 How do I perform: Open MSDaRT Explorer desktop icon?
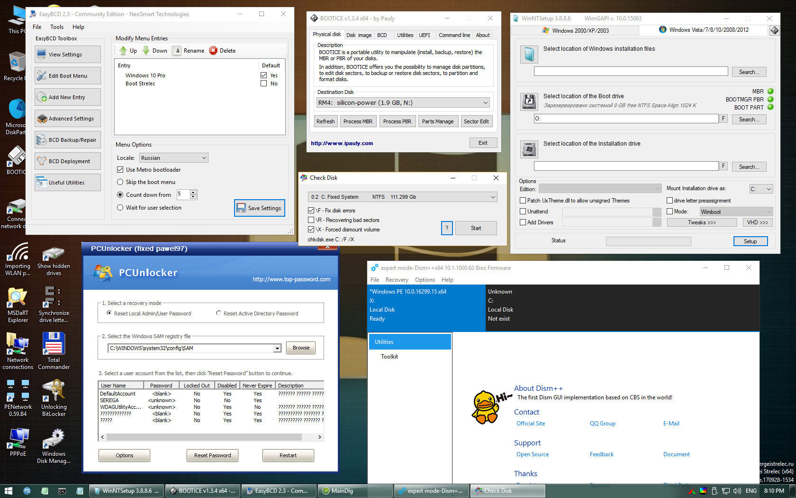tap(18, 305)
